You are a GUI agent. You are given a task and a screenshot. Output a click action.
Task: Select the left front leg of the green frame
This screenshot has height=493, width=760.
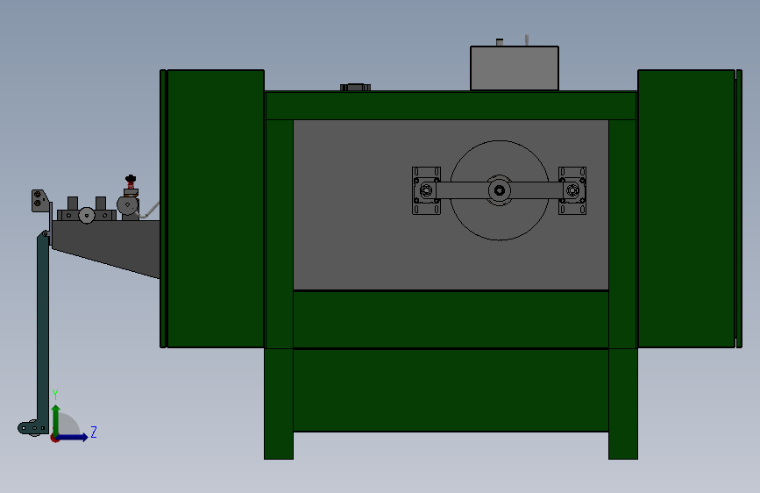coord(279,404)
